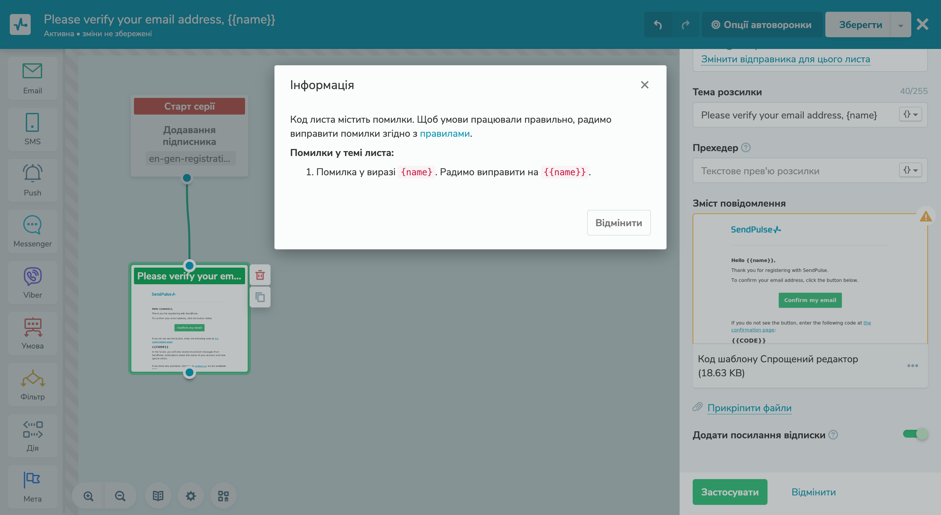
Task: Zoom in on the canvas
Action: [89, 496]
